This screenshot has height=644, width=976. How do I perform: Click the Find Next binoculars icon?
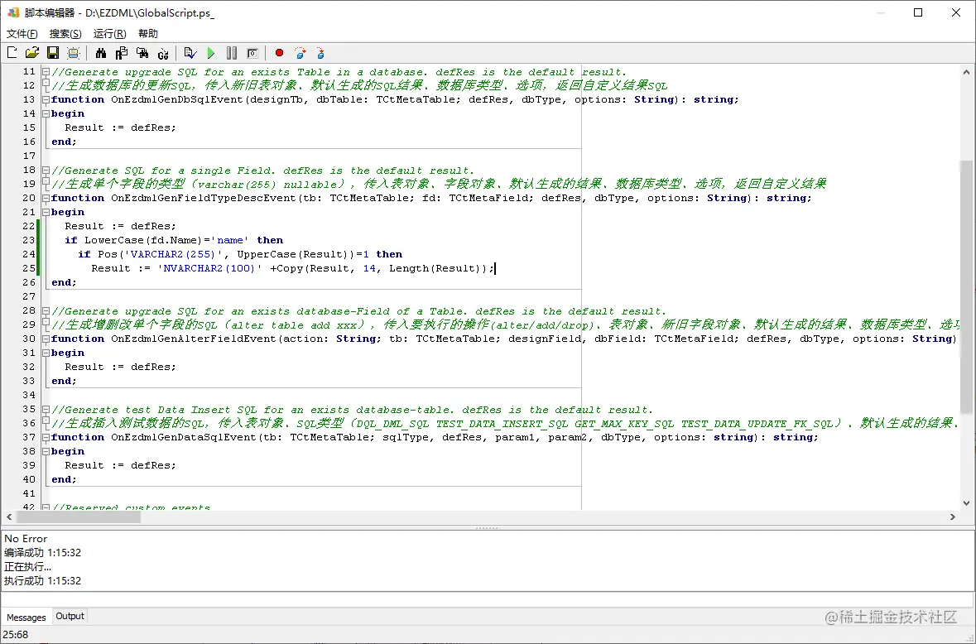click(142, 53)
